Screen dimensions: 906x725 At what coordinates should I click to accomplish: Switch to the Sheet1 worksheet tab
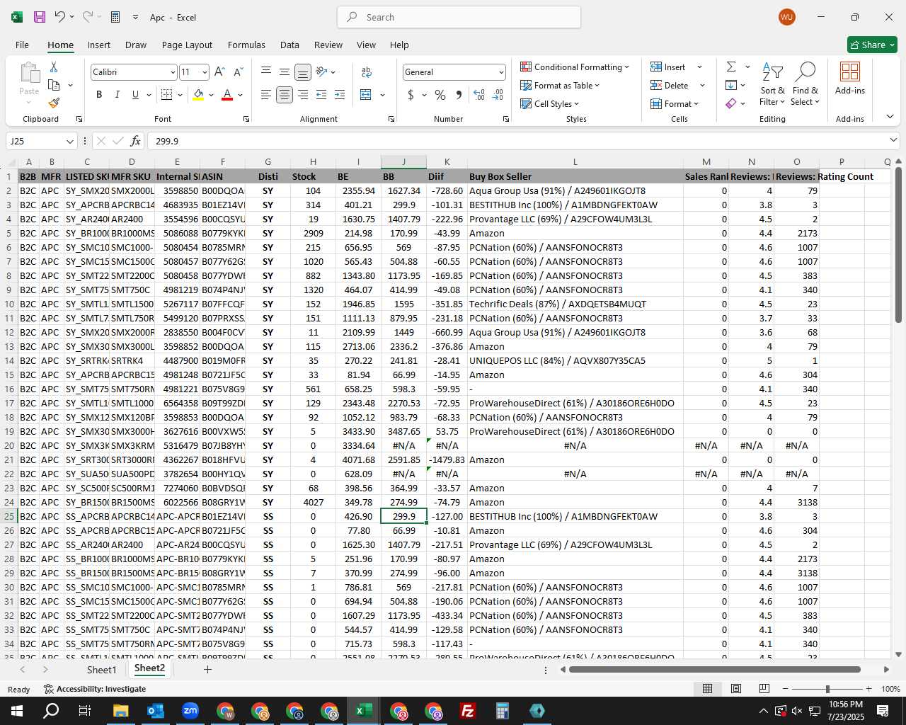101,669
